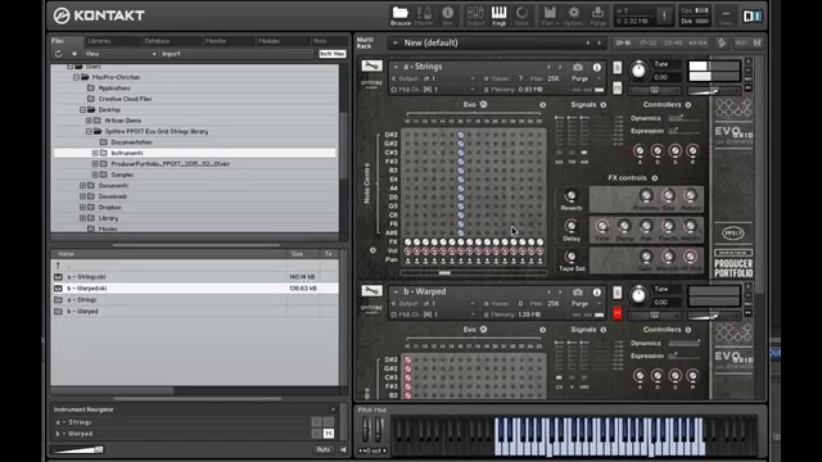Click the randomise icon next to Evo label

pyautogui.click(x=484, y=105)
